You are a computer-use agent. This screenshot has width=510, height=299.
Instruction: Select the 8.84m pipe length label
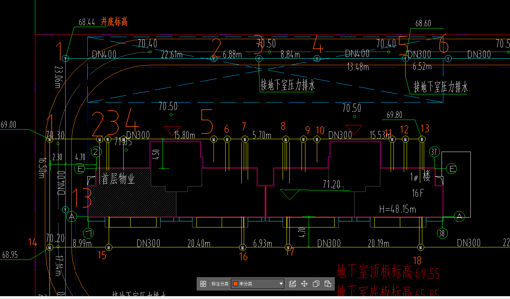290,54
